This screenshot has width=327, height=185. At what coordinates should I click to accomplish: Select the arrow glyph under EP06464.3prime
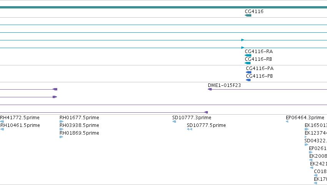287,122
